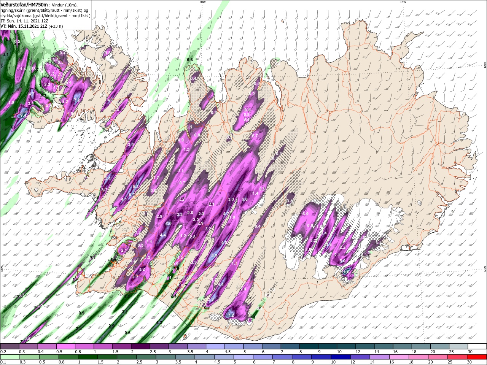Select upper scale swatch between 3.5 and 4
Screen dimensions: 487x365
(196, 346)
